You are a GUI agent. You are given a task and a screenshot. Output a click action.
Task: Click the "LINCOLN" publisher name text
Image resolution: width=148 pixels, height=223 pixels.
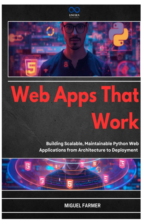click(x=74, y=15)
